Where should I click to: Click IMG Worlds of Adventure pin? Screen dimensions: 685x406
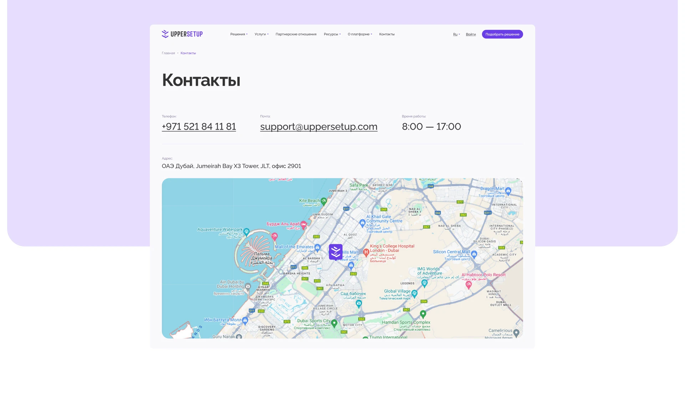424,283
